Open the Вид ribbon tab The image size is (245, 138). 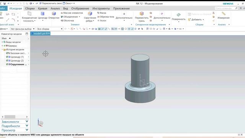click(65, 8)
